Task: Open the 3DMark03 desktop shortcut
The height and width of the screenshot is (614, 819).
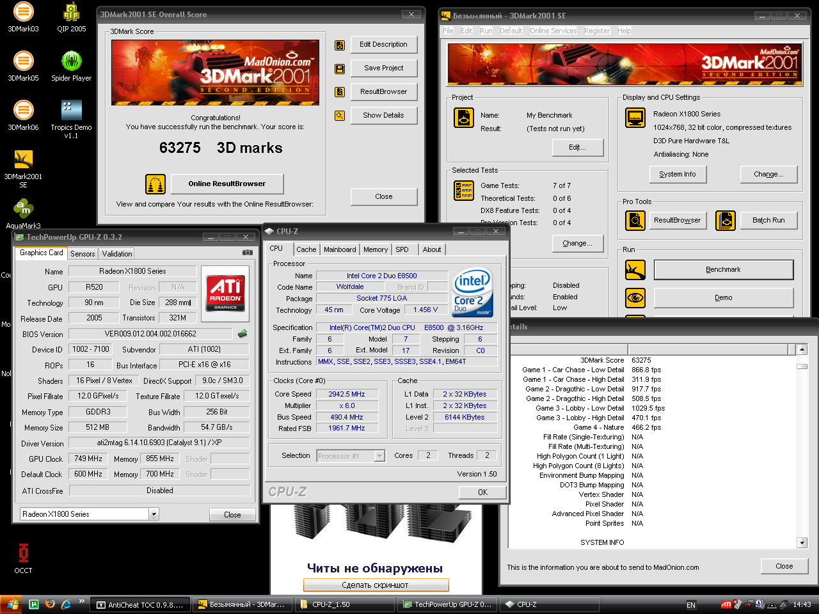Action: [x=23, y=17]
